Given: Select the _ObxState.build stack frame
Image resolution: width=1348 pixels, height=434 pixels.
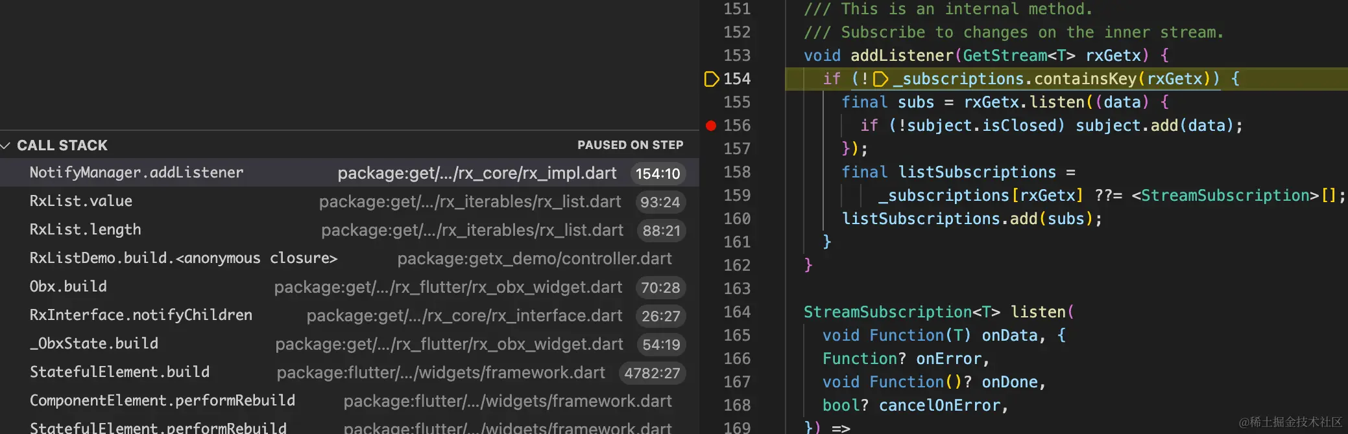Looking at the screenshot, I should (349, 344).
